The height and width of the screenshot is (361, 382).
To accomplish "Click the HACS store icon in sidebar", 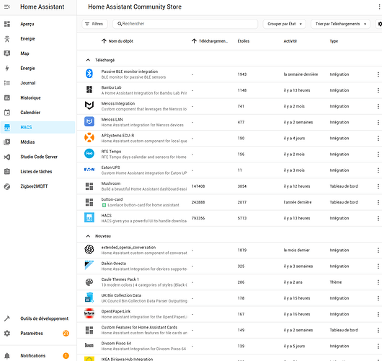I will pyautogui.click(x=7, y=127).
